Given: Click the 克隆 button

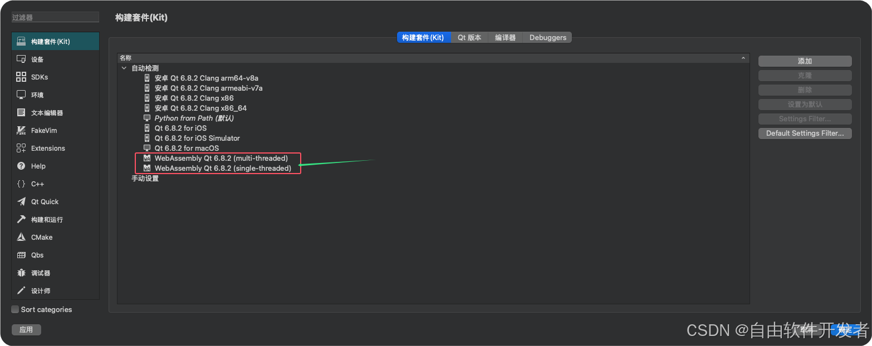Looking at the screenshot, I should coord(805,76).
